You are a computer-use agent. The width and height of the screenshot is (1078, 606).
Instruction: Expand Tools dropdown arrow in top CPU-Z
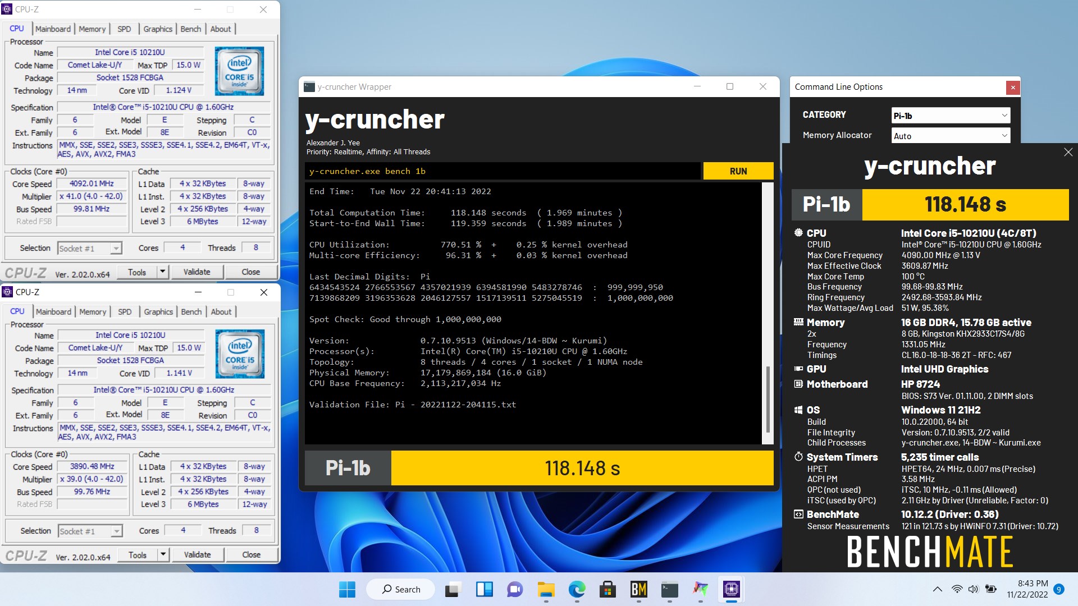pyautogui.click(x=162, y=272)
